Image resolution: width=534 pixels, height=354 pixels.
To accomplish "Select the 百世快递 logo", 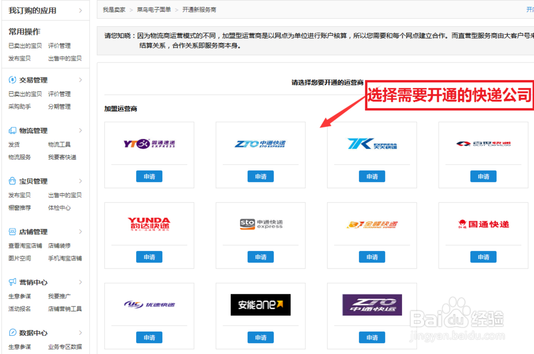I will (x=483, y=144).
